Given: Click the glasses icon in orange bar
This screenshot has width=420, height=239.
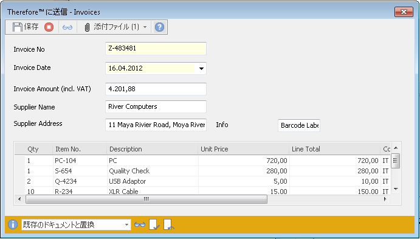Looking at the screenshot, I should click(140, 224).
